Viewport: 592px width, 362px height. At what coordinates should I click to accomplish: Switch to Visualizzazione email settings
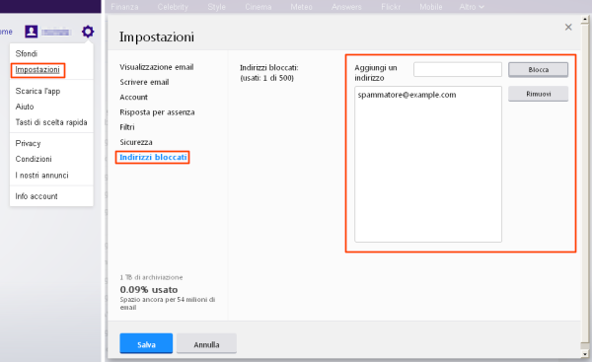click(x=157, y=67)
